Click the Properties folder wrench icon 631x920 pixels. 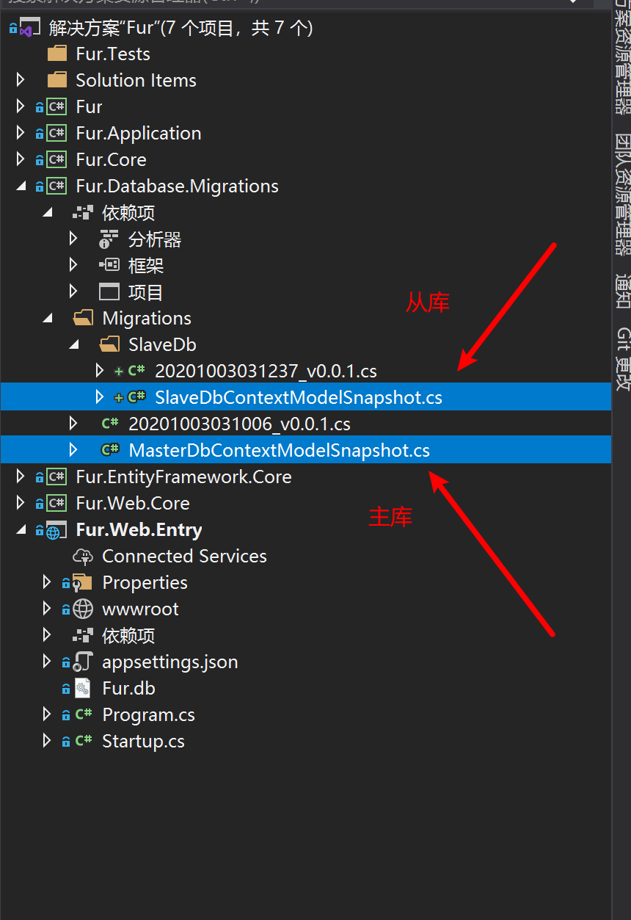coord(82,583)
